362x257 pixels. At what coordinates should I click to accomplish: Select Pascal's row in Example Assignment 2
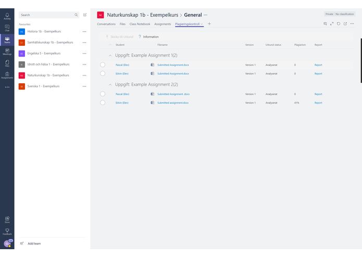(x=103, y=94)
